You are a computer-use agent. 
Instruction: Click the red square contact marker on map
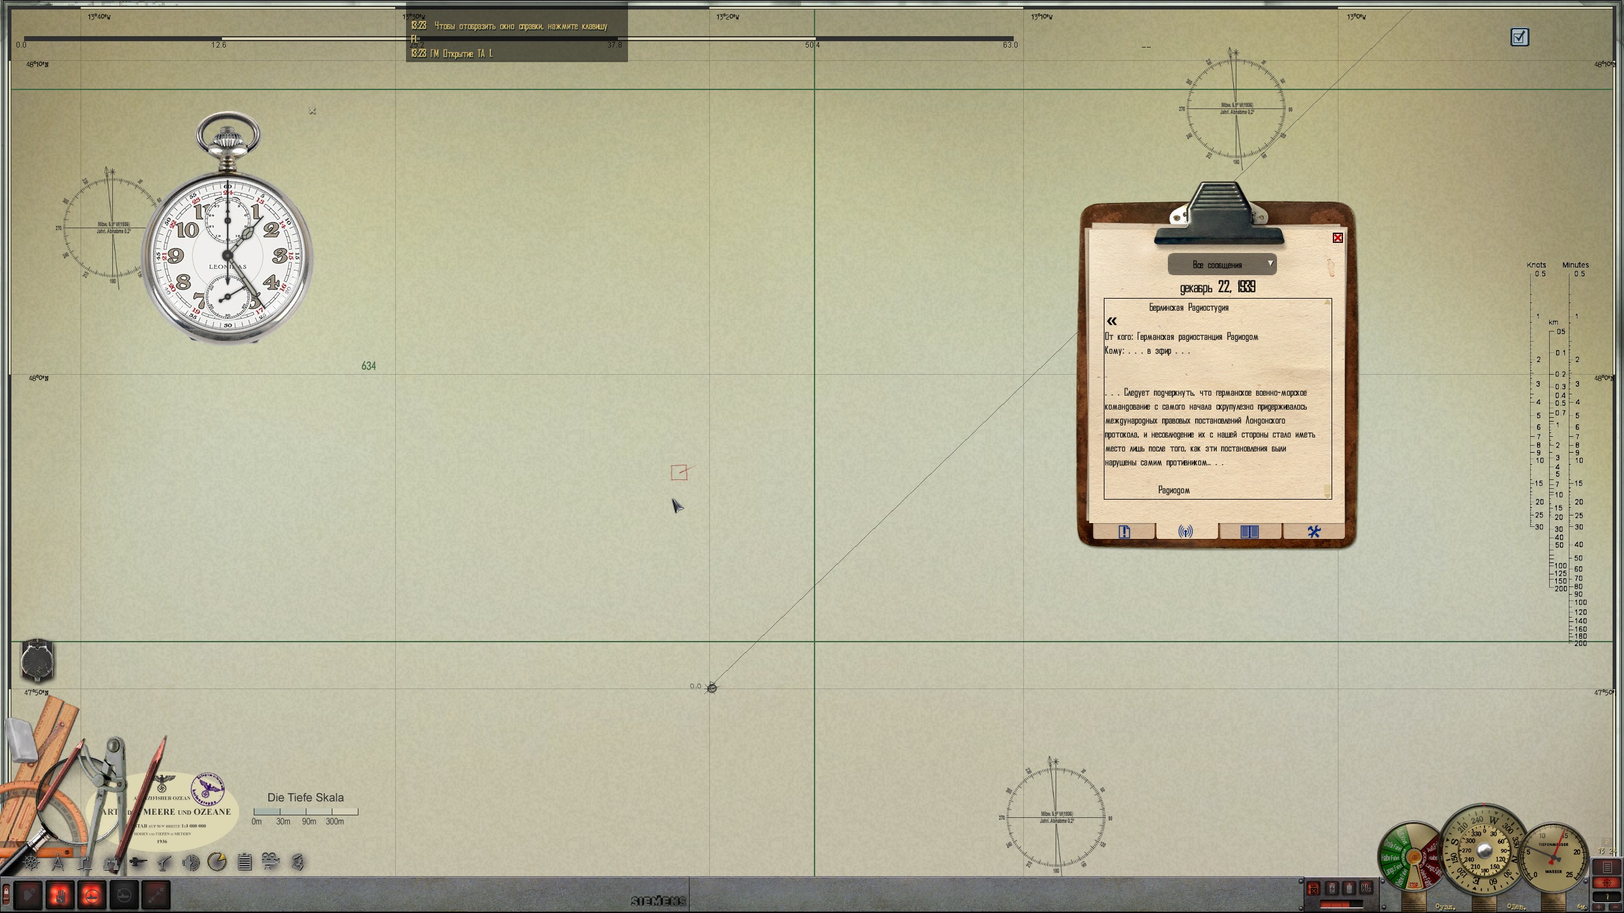[679, 472]
